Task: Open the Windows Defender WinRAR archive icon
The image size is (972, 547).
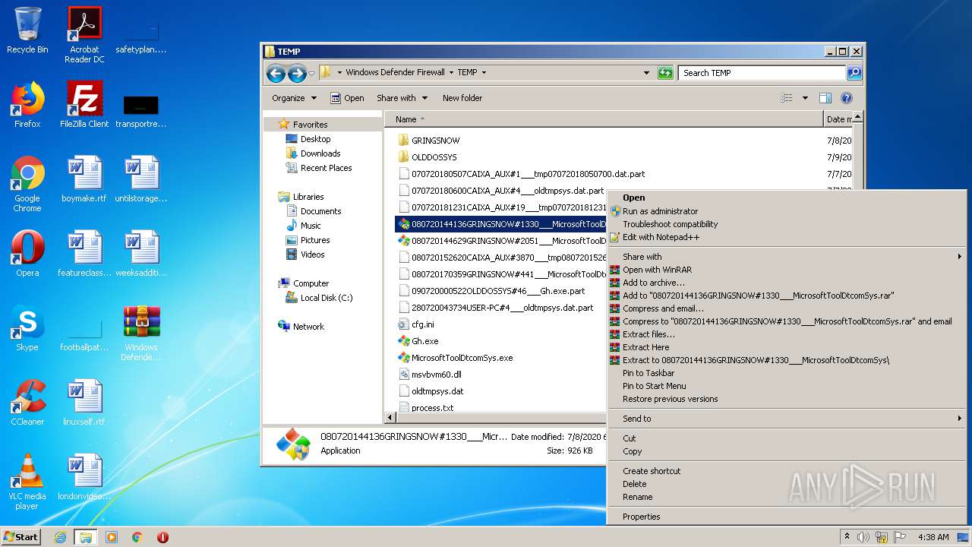Action: 141,333
